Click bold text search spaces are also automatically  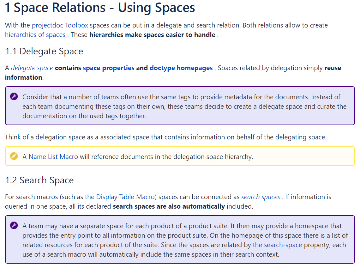pyautogui.click(x=169, y=206)
